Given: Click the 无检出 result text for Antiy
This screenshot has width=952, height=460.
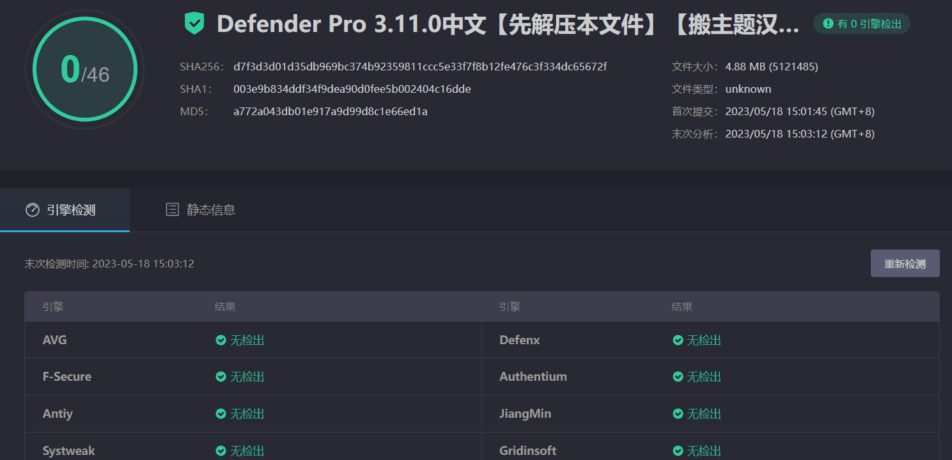Looking at the screenshot, I should click(247, 414).
